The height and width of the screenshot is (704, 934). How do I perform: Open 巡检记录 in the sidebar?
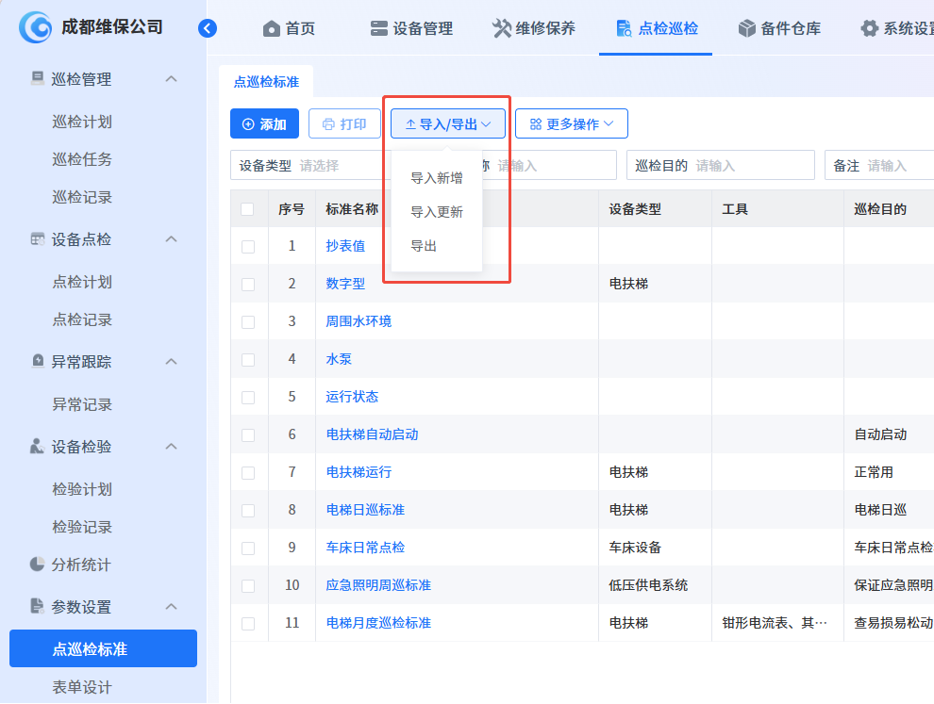81,197
